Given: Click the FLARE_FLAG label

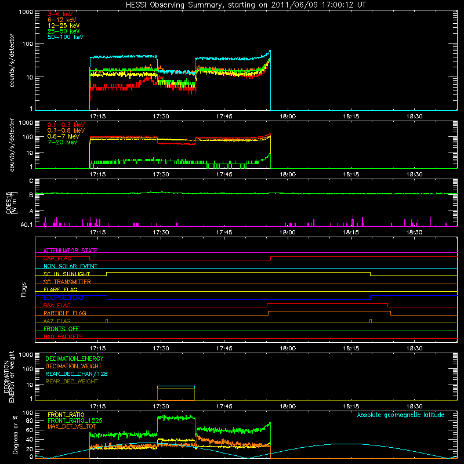Looking at the screenshot, I should [x=60, y=289].
